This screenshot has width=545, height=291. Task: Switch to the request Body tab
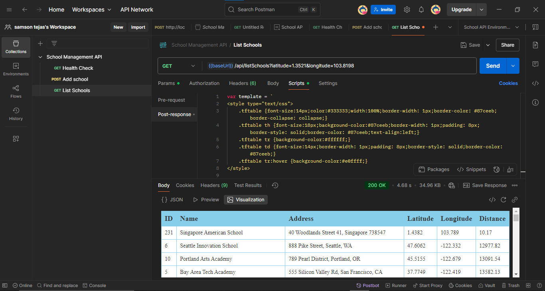pos(273,83)
